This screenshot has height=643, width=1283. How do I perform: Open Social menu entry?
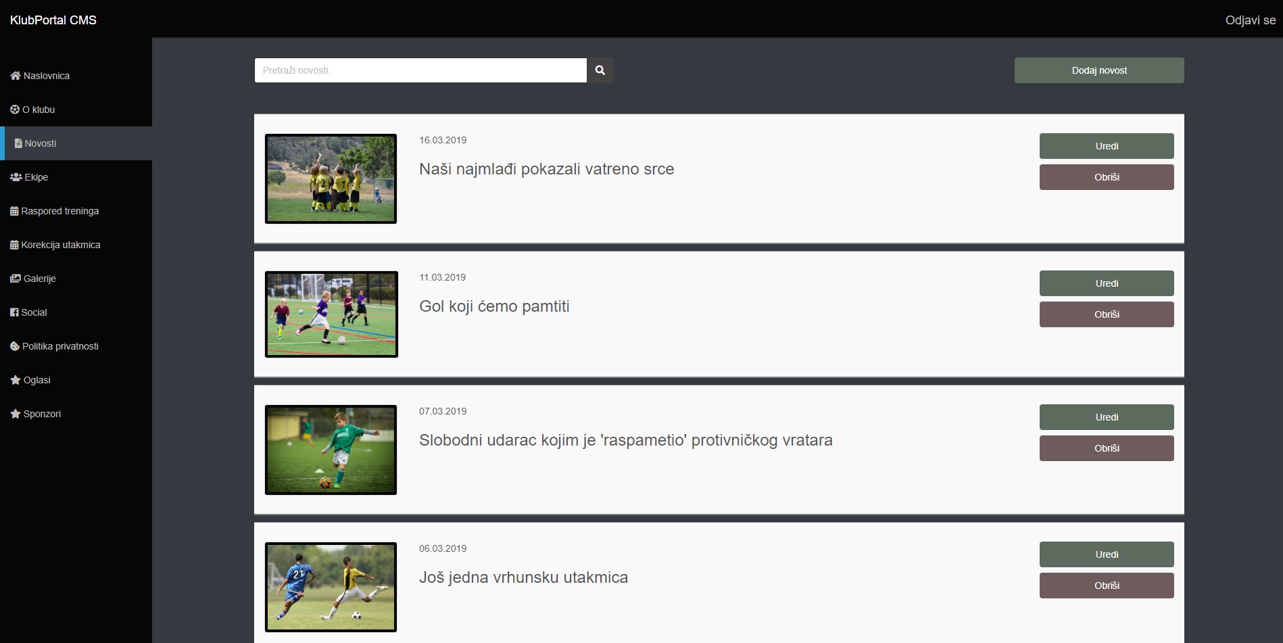click(x=76, y=312)
